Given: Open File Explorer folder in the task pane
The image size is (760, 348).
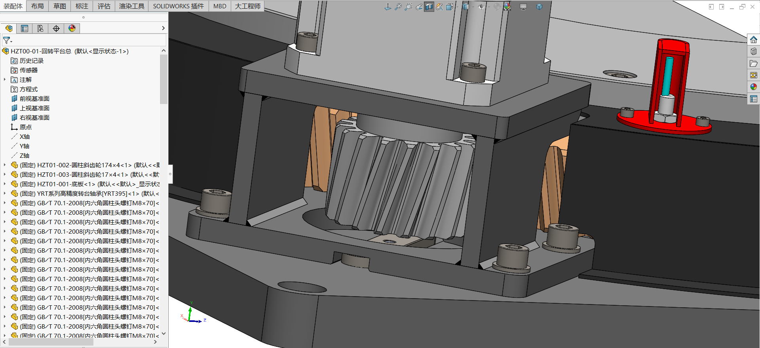Looking at the screenshot, I should click(754, 63).
